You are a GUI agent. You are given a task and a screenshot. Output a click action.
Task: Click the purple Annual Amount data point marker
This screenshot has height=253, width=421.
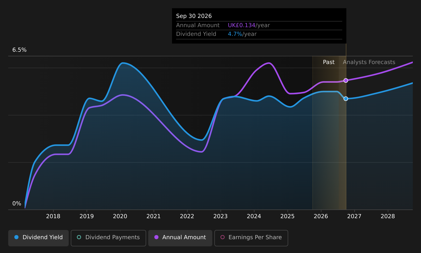(x=346, y=80)
